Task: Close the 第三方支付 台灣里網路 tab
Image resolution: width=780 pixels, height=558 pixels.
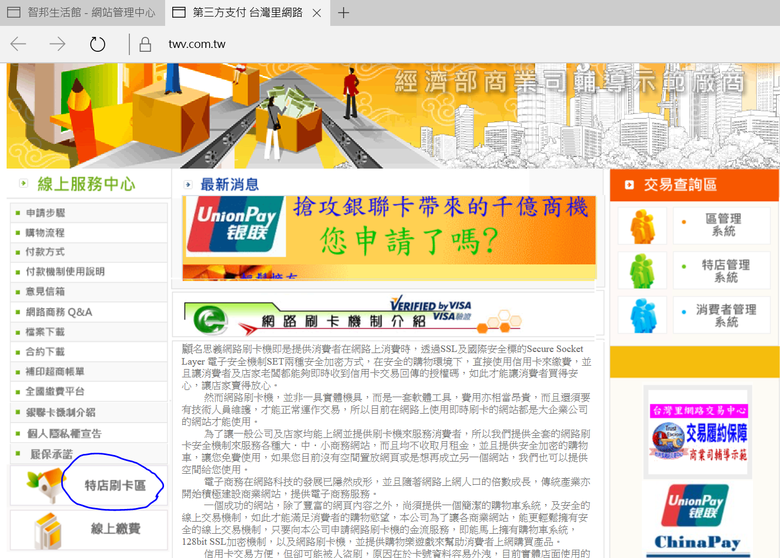Action: pos(317,13)
